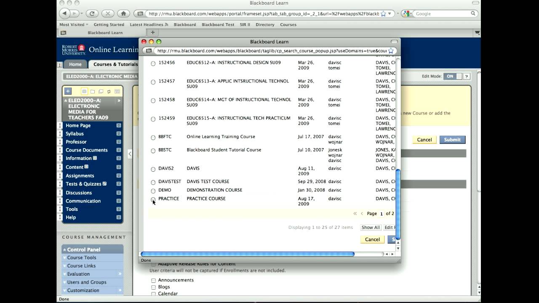Open a new browser tab with plus button
The height and width of the screenshot is (303, 539).
coord(152,32)
